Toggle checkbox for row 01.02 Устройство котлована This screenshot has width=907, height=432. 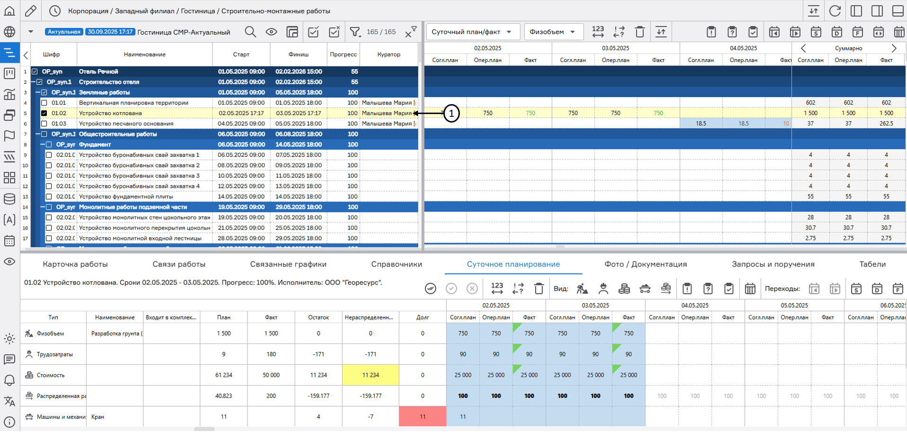click(x=44, y=113)
